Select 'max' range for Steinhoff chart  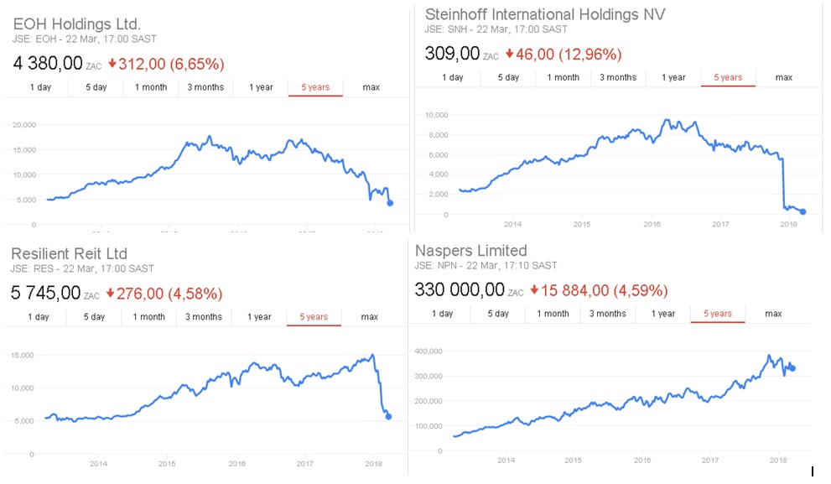tap(783, 77)
